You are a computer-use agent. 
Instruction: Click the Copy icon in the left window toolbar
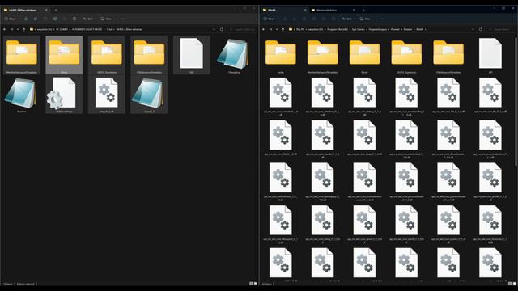coord(36,19)
